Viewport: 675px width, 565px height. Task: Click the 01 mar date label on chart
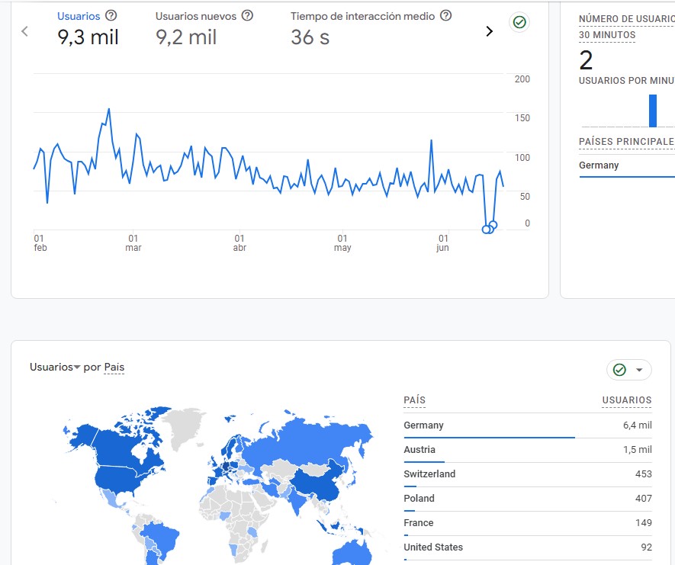coord(133,243)
